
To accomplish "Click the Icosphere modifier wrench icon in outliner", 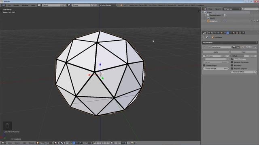I will click(x=225, y=21).
